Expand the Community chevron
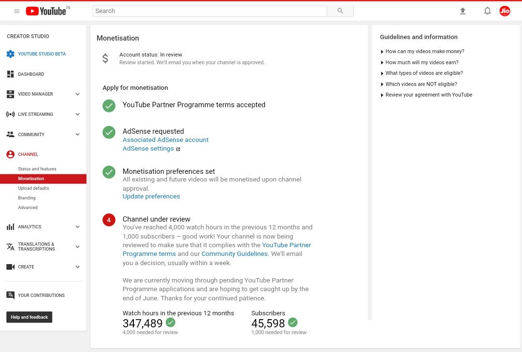522x352 pixels. click(77, 134)
